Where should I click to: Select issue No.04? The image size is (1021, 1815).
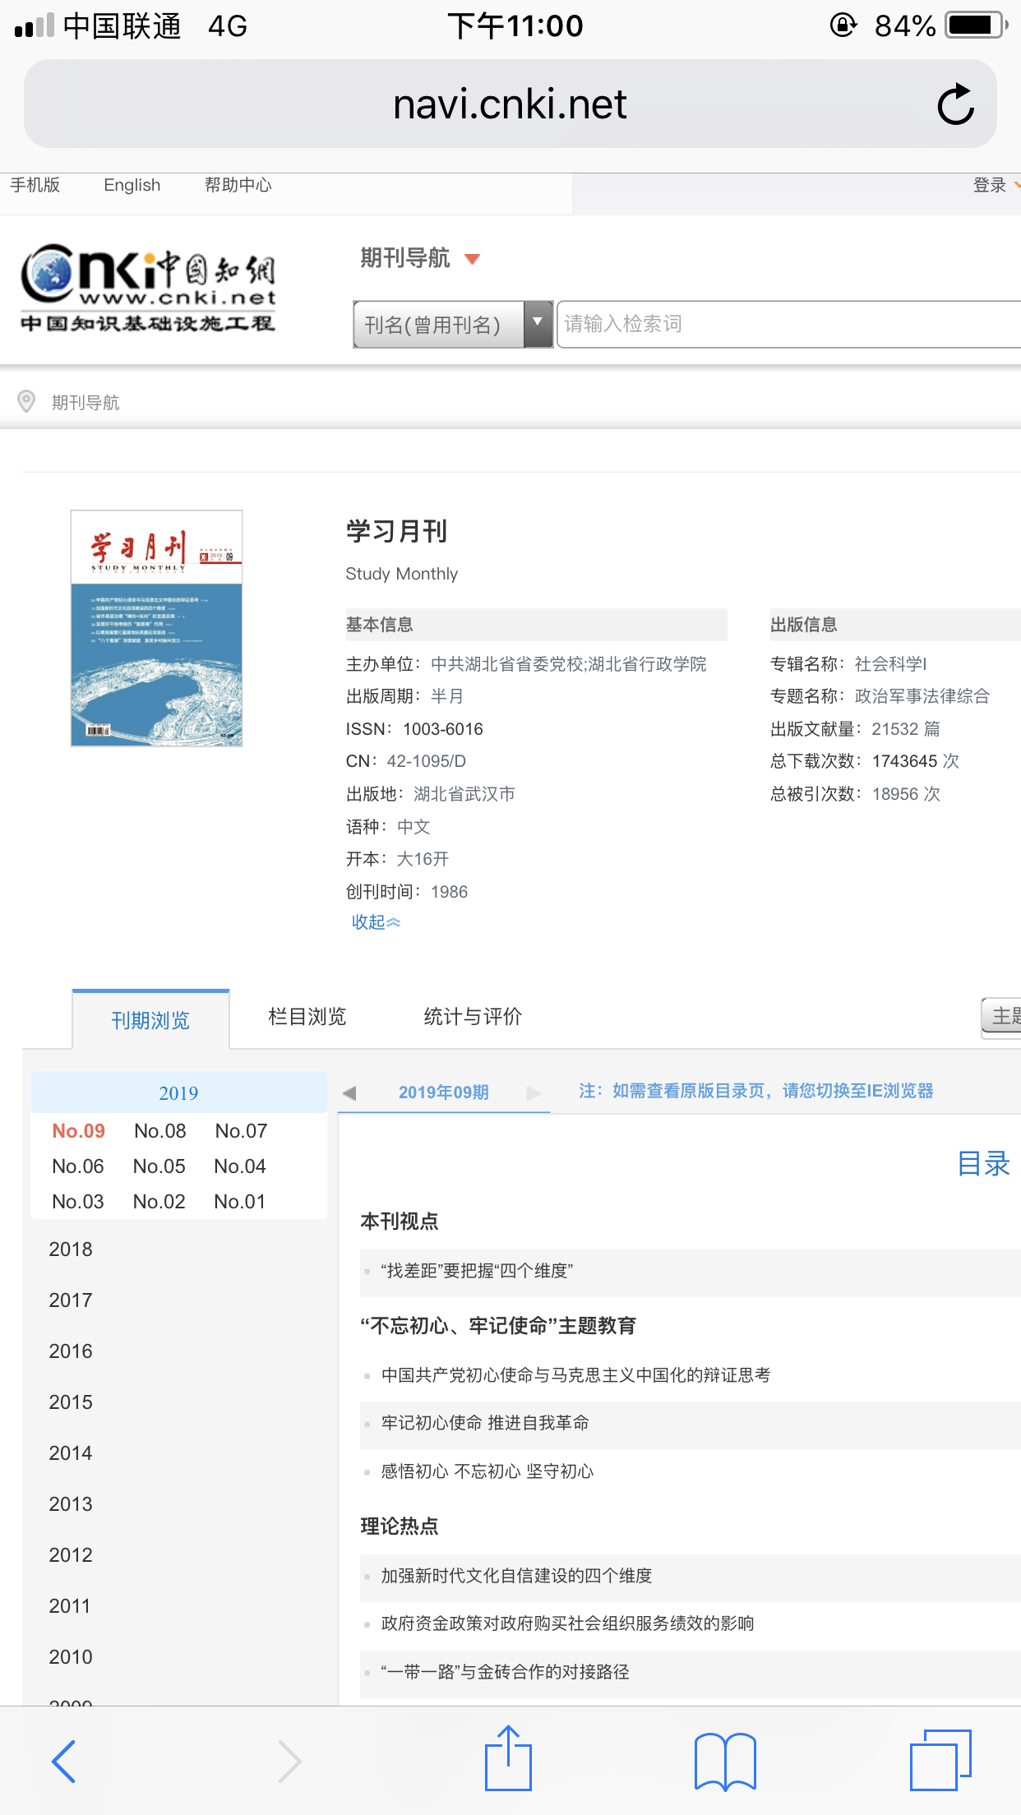240,1166
